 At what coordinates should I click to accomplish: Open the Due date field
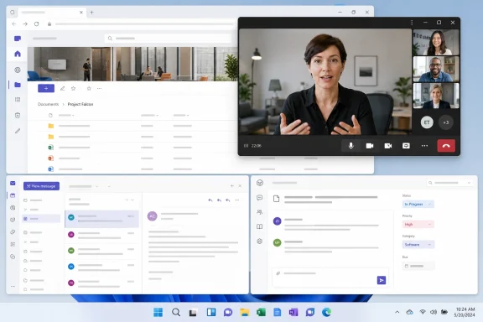418,266
